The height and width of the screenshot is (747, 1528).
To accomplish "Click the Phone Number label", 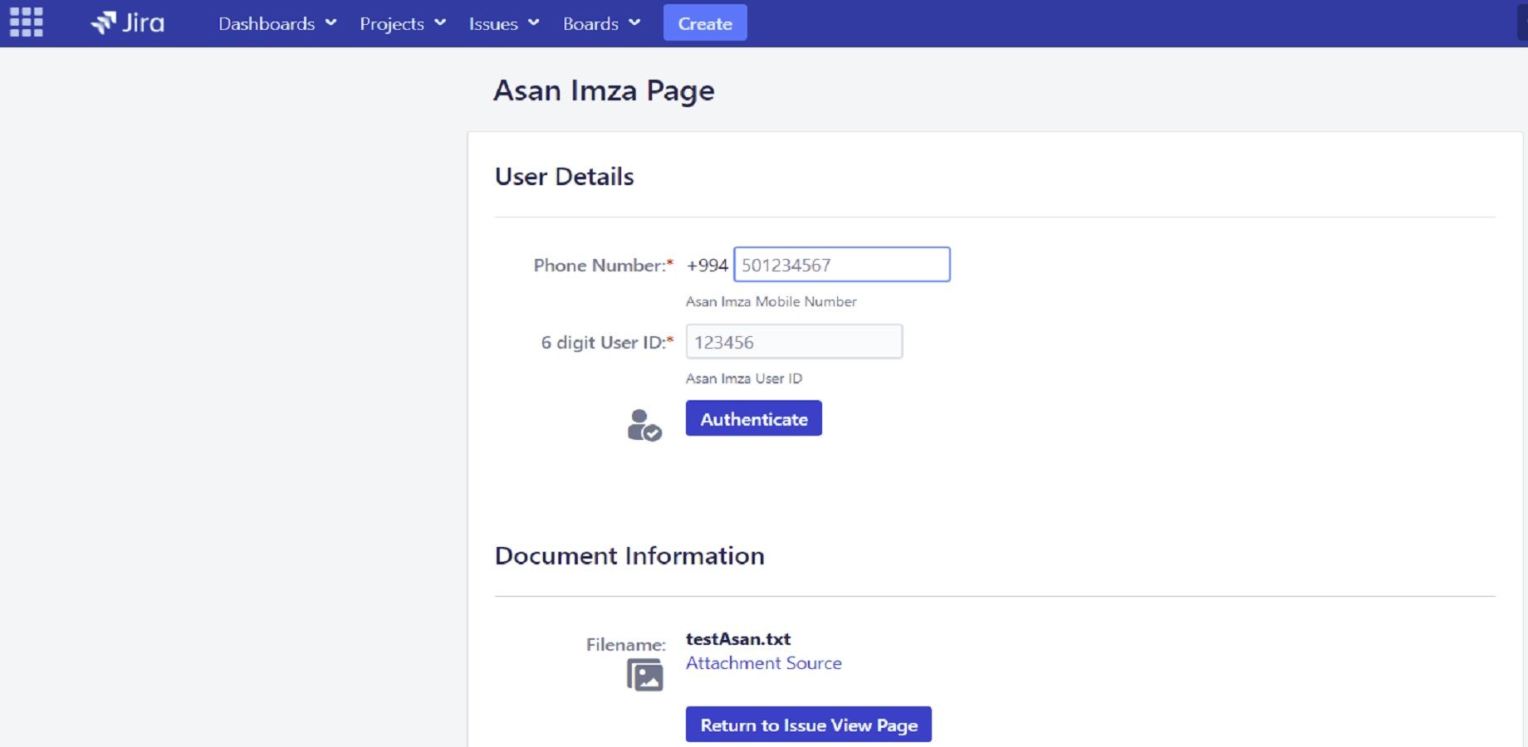I will click(x=603, y=266).
